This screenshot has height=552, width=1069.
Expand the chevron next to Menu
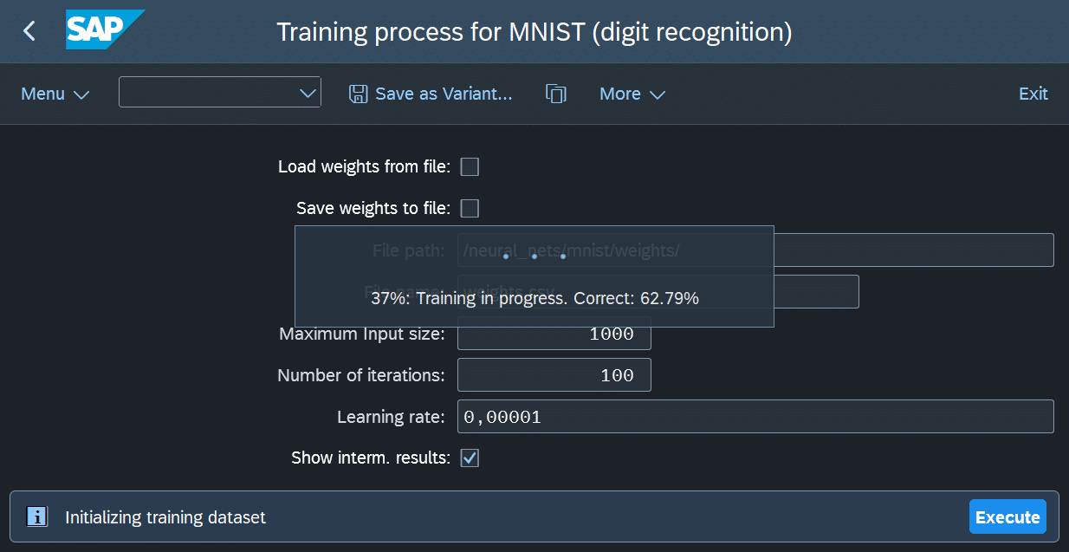(83, 94)
